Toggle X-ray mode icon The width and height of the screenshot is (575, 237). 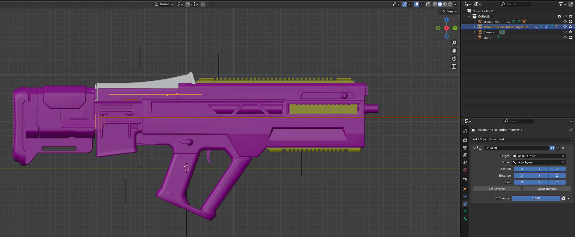click(428, 4)
